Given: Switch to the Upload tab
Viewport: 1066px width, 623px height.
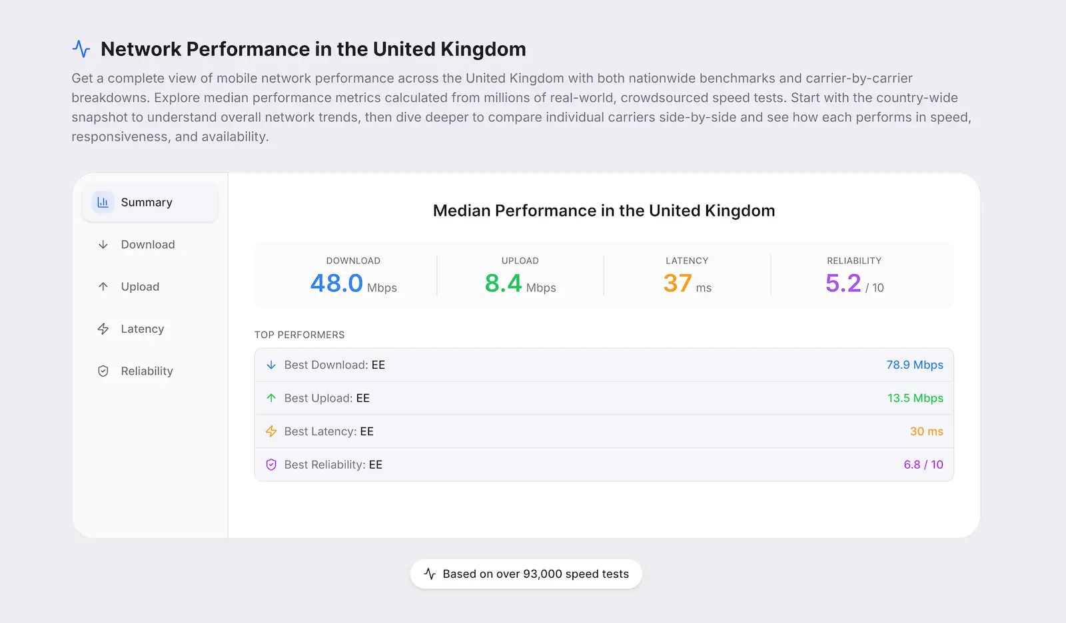Looking at the screenshot, I should click(x=140, y=287).
